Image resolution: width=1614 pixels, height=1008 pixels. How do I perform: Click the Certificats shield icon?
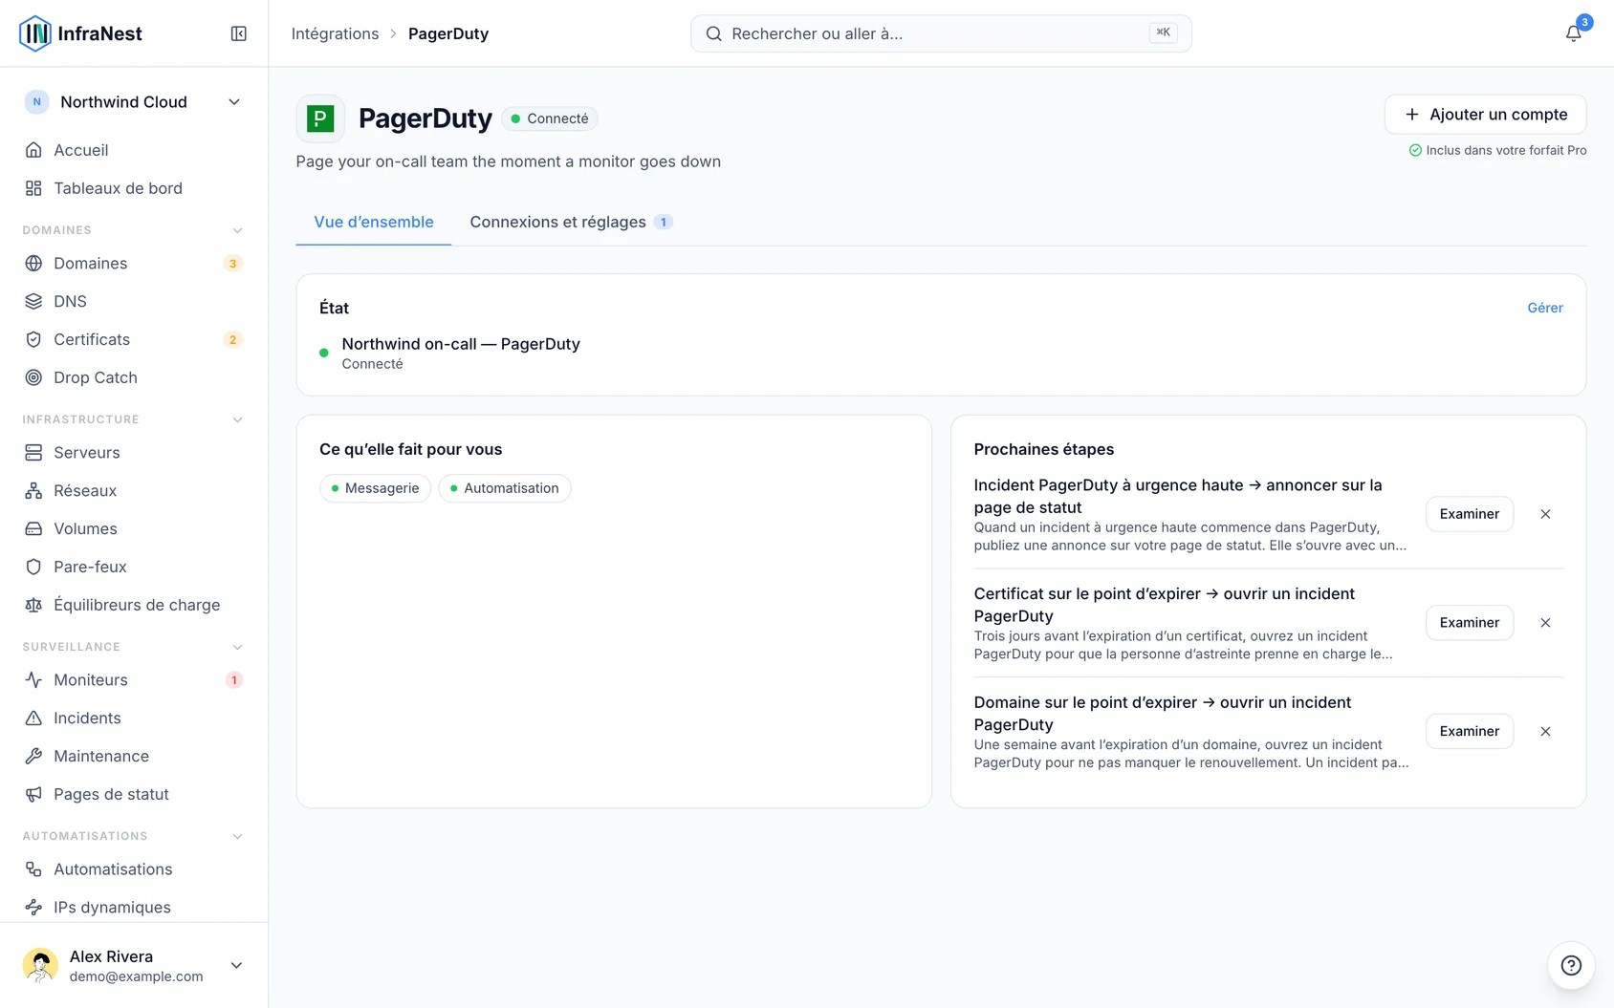(x=33, y=339)
